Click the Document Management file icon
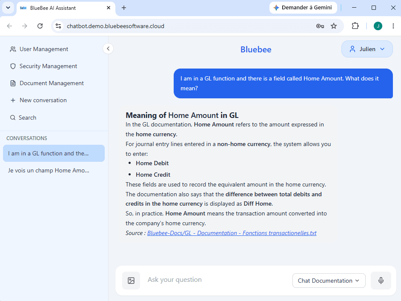 (x=13, y=83)
